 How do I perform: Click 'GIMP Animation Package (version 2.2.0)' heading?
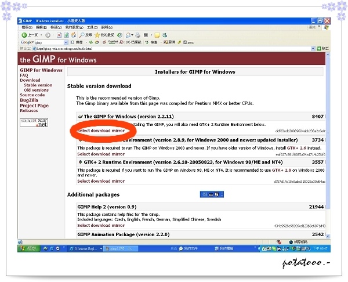[124, 234]
